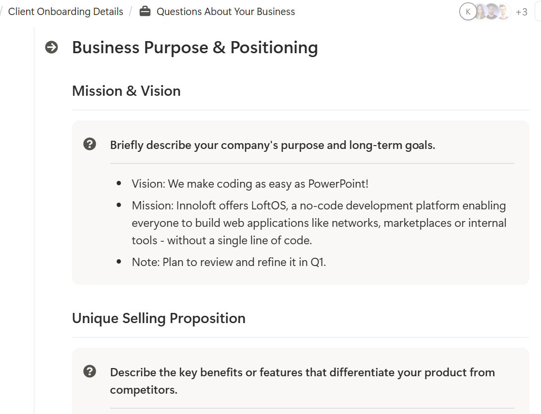Click the Business Purpose & Positioning heading
Screen dimensions: 541x414
195,47
